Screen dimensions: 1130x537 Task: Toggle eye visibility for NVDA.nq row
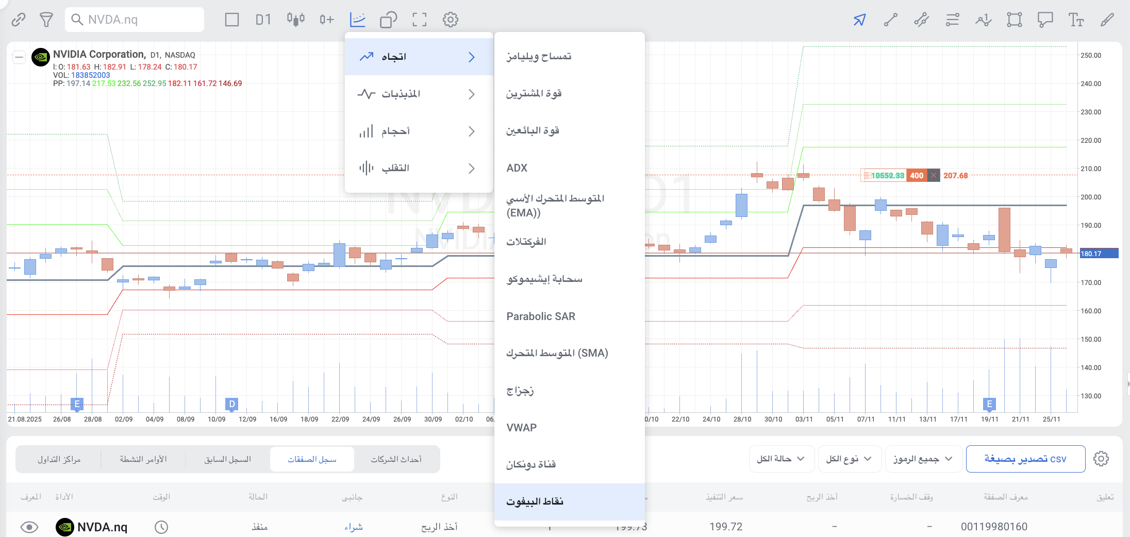pos(29,527)
